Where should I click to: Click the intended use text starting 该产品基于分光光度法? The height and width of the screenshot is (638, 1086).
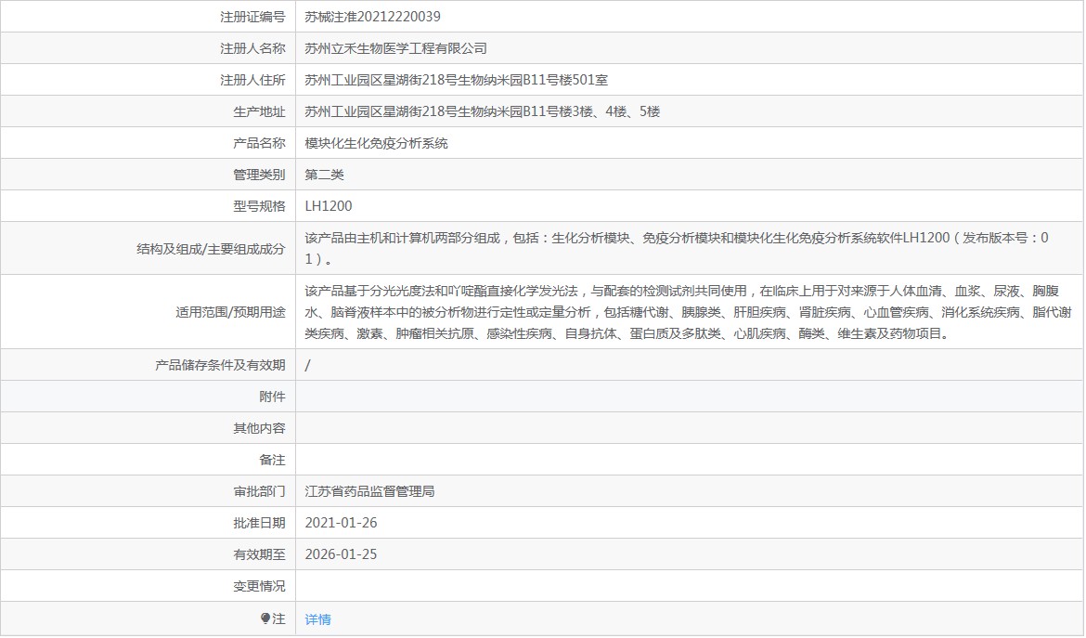click(689, 312)
